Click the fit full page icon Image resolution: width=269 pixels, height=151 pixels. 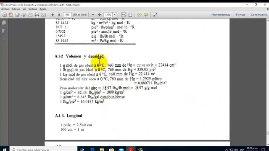pos(130,15)
